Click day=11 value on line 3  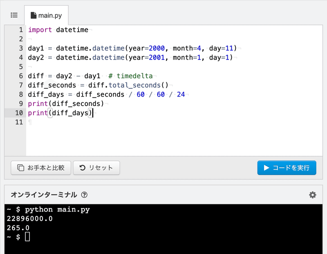pyautogui.click(x=229, y=48)
